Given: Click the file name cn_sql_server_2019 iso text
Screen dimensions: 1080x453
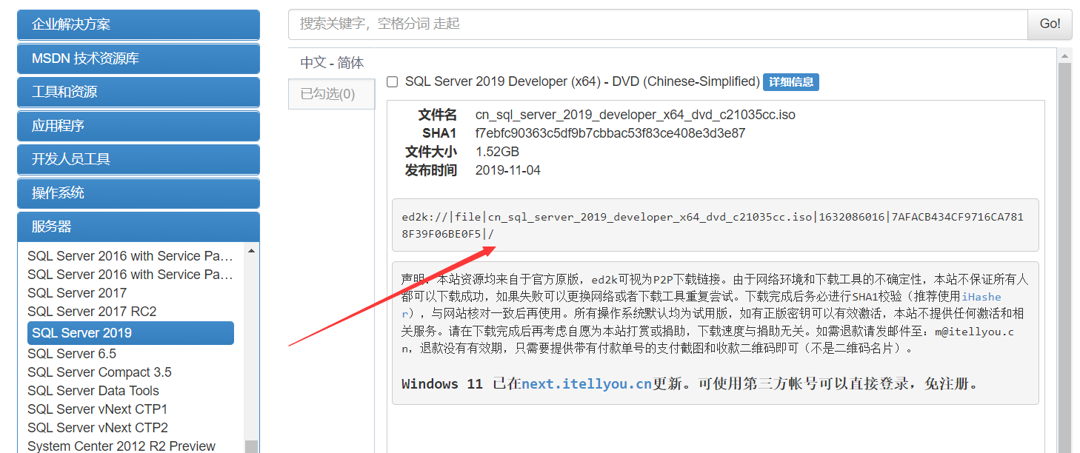Looking at the screenshot, I should [x=636, y=115].
